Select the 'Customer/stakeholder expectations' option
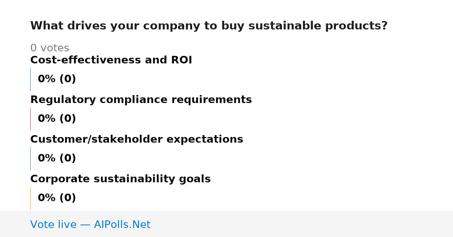 tap(137, 139)
